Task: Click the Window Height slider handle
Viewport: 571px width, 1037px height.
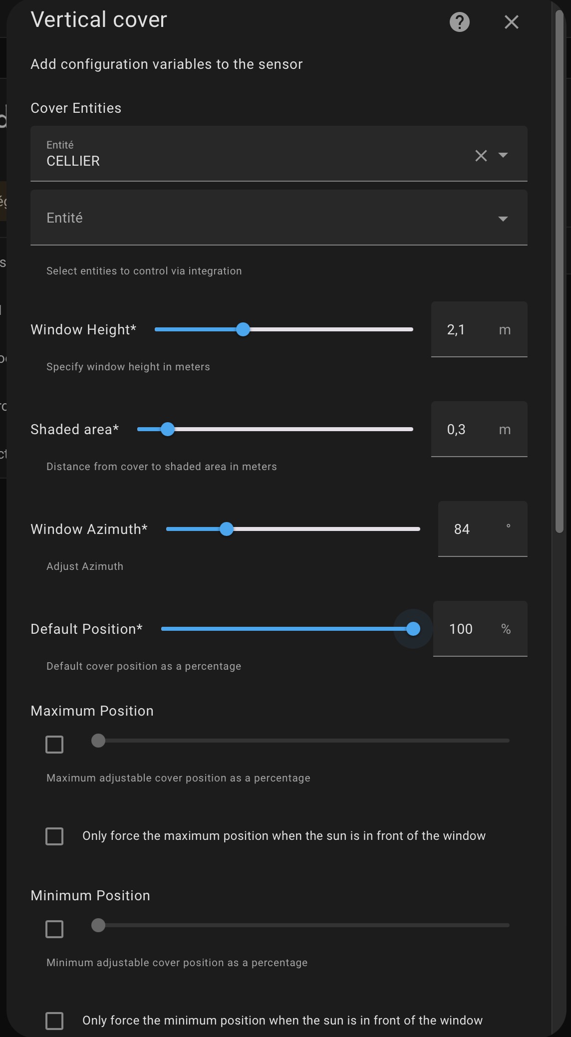Action: click(x=243, y=329)
